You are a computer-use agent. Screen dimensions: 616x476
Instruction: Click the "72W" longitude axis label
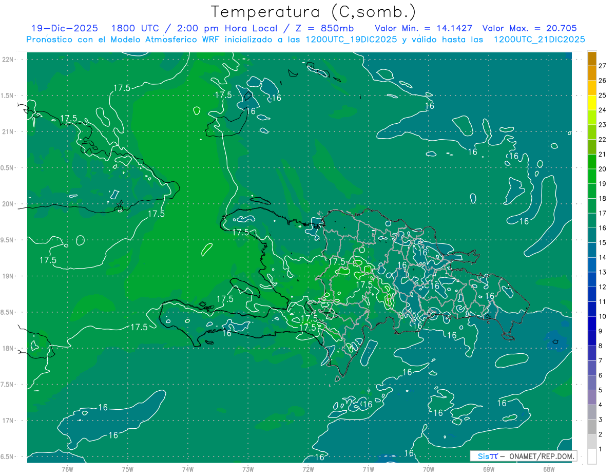[308, 469]
